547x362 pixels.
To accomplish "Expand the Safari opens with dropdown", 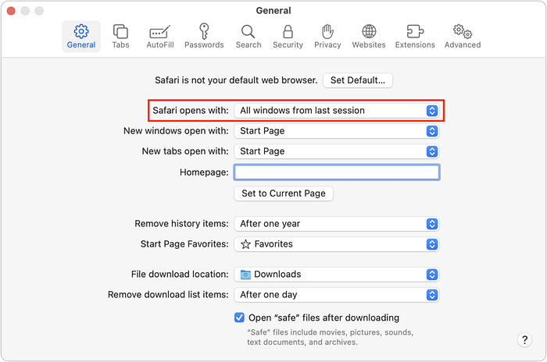I will tap(336, 111).
